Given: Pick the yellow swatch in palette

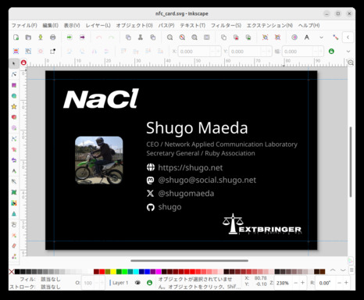Looking at the screenshot, I should click(113, 272).
